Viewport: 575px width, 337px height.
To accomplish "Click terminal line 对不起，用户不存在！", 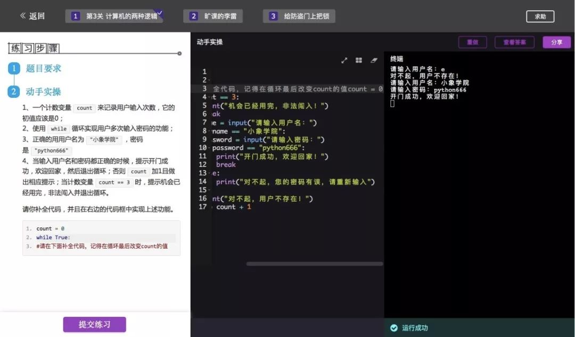I will pos(424,76).
